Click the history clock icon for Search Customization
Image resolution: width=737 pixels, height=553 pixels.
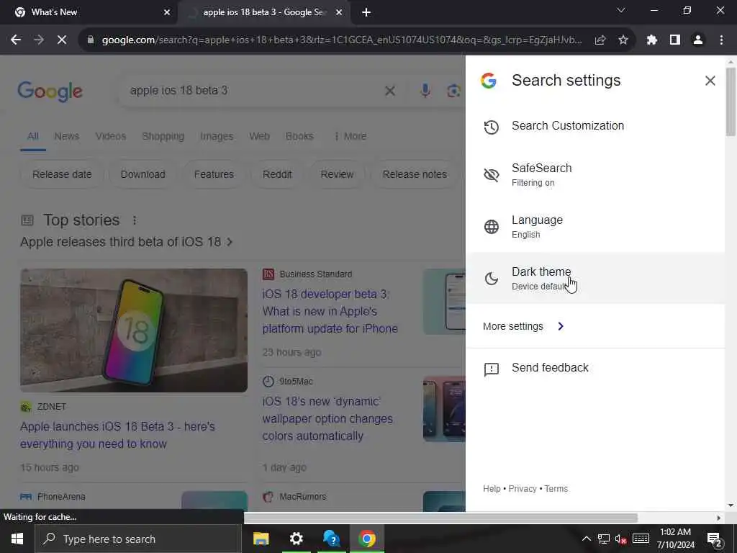coord(491,127)
